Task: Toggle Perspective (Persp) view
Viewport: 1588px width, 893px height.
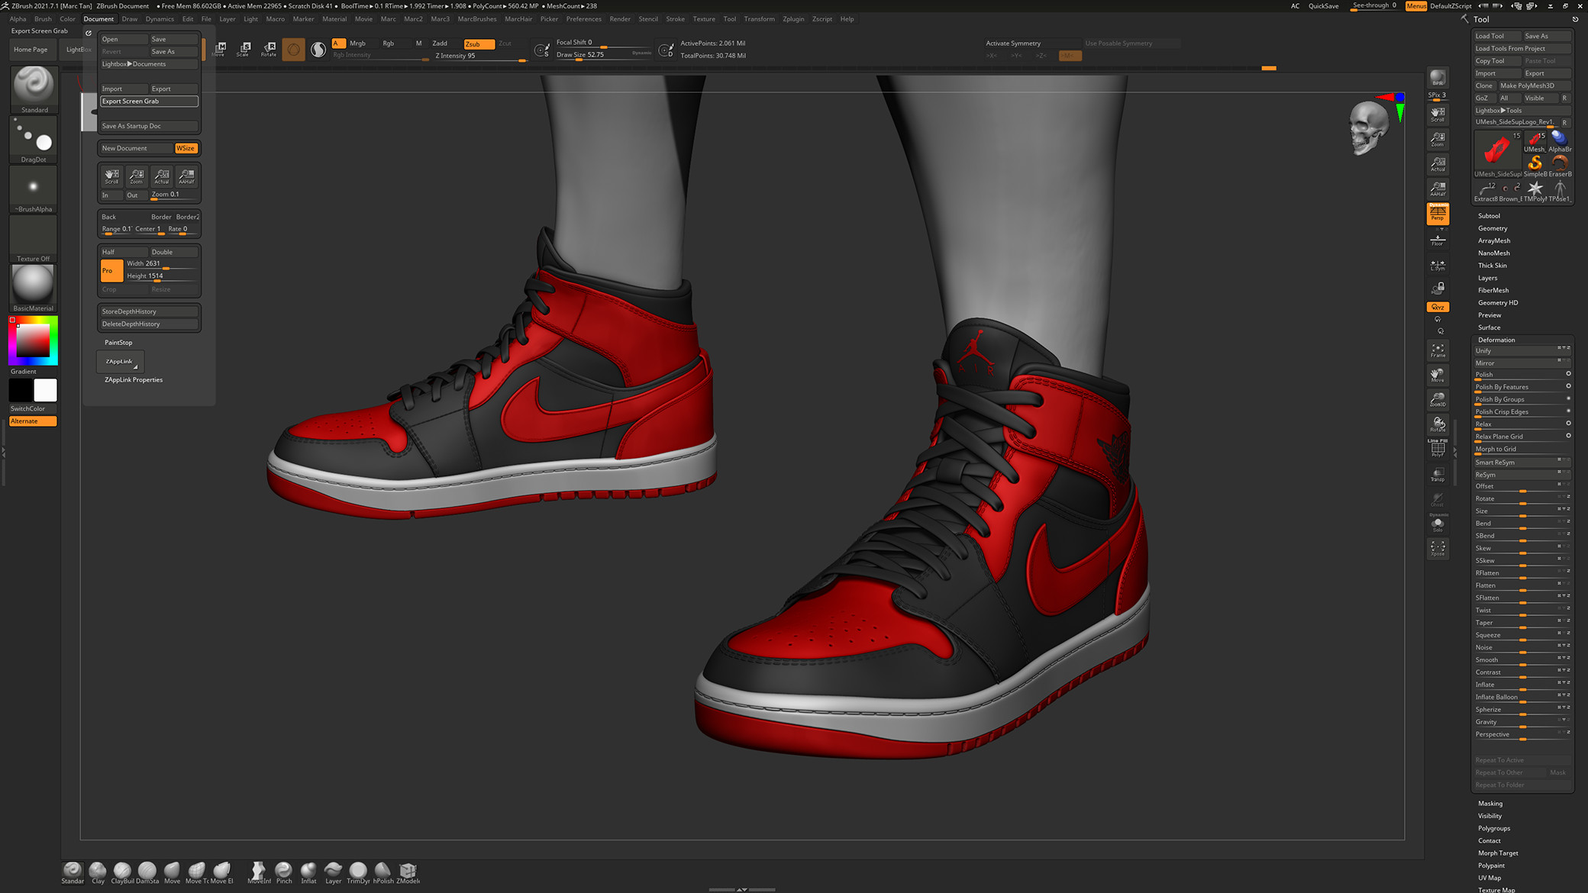Action: pyautogui.click(x=1438, y=214)
